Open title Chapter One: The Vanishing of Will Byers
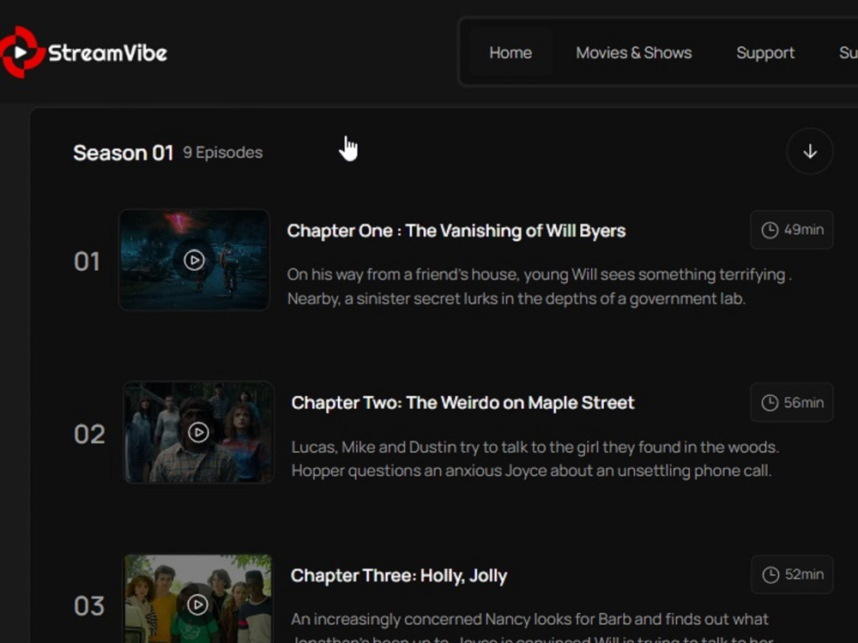This screenshot has width=858, height=643. [x=456, y=231]
